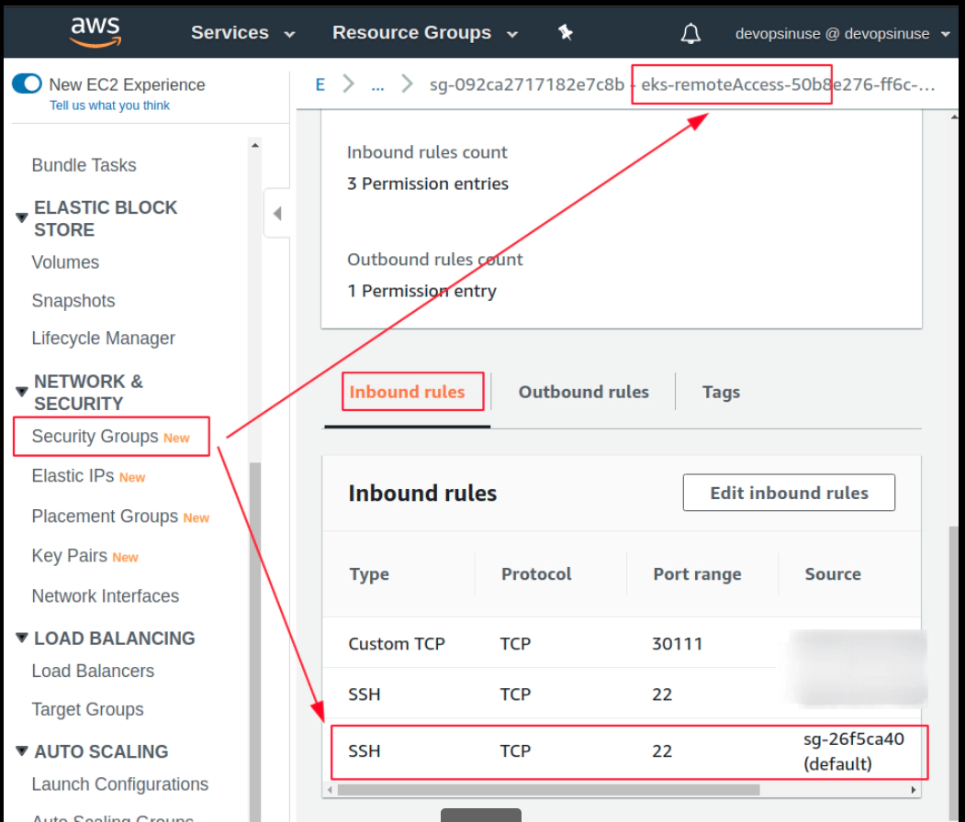Click the pin shortcuts icon
The height and width of the screenshot is (822, 965).
[566, 33]
